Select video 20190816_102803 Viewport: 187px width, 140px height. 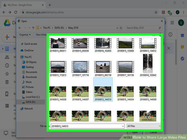[103, 45]
